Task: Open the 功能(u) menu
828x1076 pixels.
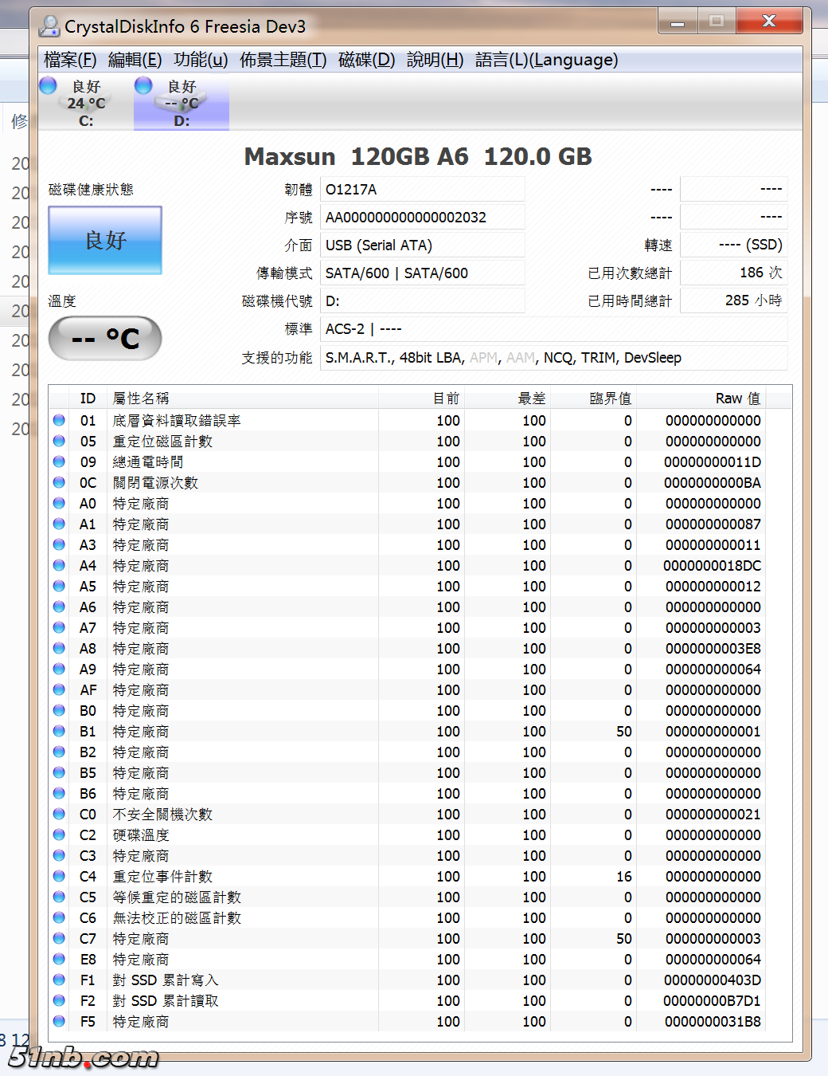Action: pyautogui.click(x=201, y=60)
